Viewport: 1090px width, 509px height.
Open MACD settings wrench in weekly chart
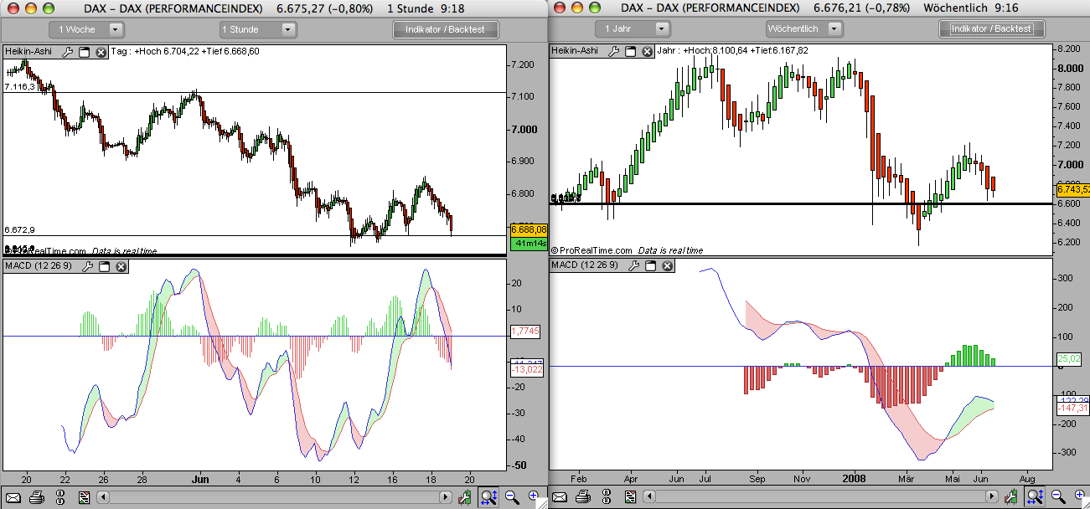[634, 265]
